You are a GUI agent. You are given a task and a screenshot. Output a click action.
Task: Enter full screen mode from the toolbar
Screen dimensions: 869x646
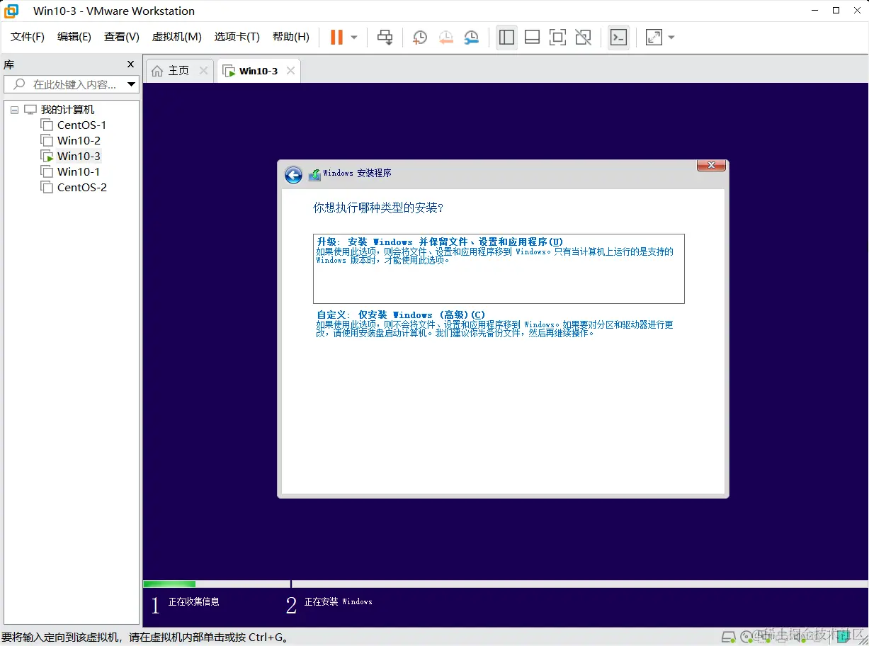point(557,38)
